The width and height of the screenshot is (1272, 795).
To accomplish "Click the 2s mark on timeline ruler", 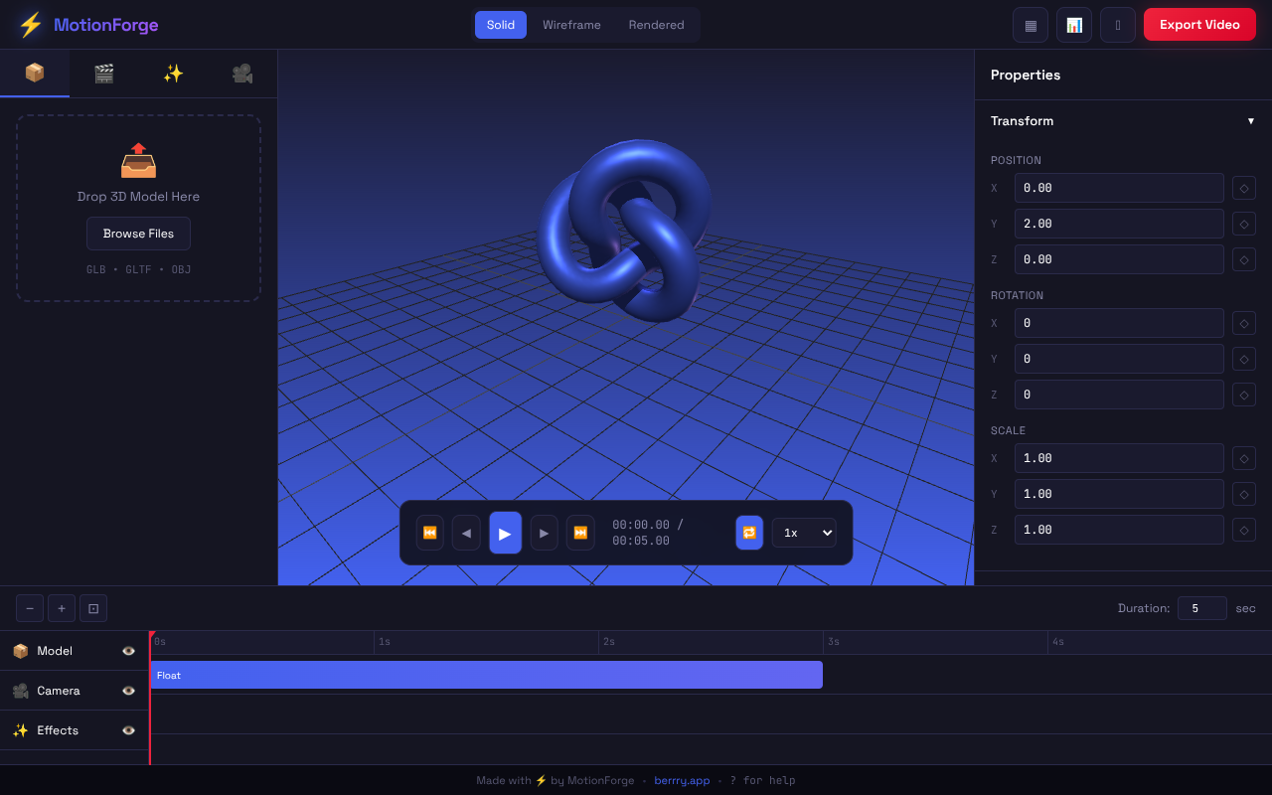I will [608, 642].
